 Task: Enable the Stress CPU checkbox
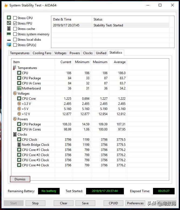(15, 18)
